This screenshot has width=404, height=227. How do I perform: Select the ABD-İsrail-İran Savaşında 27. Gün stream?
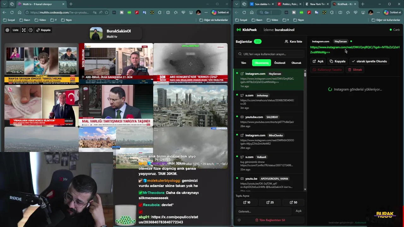click(116, 64)
